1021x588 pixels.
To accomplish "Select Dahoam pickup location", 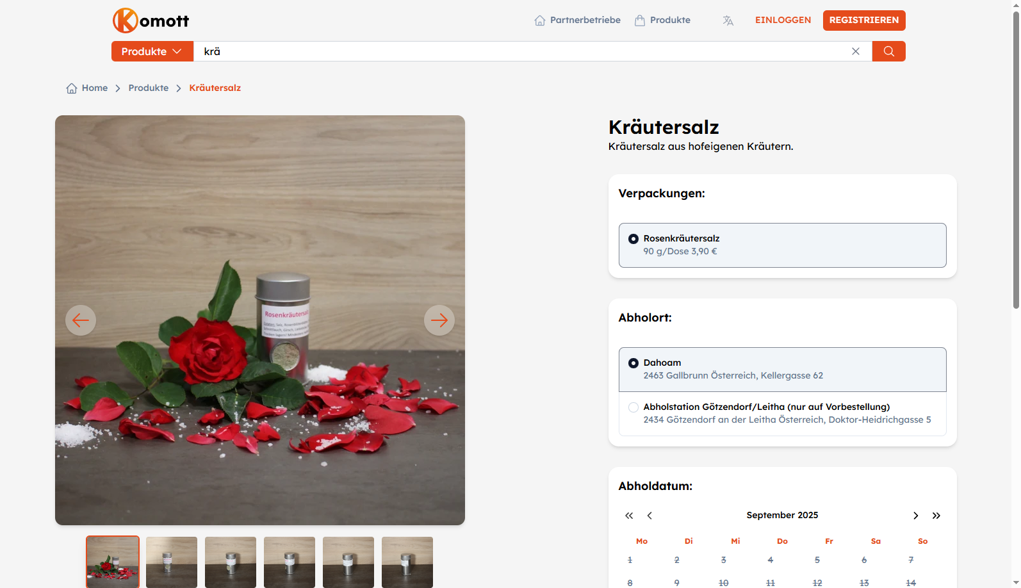I will (x=633, y=363).
